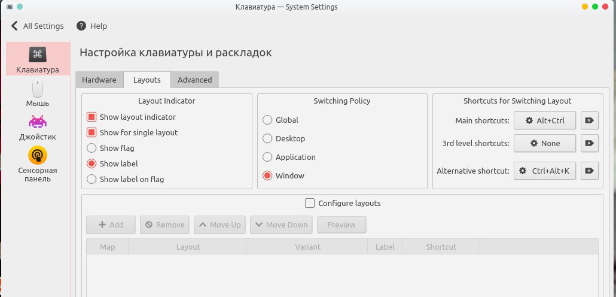This screenshot has height=297, width=616.
Task: Open the Клавиатура sidebar category
Action: point(38,59)
